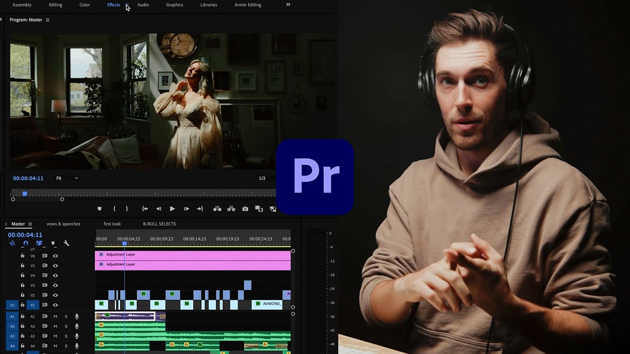Viewport: 630px width, 354px height.
Task: Close the Master sequence tab
Action: pyautogui.click(x=6, y=224)
